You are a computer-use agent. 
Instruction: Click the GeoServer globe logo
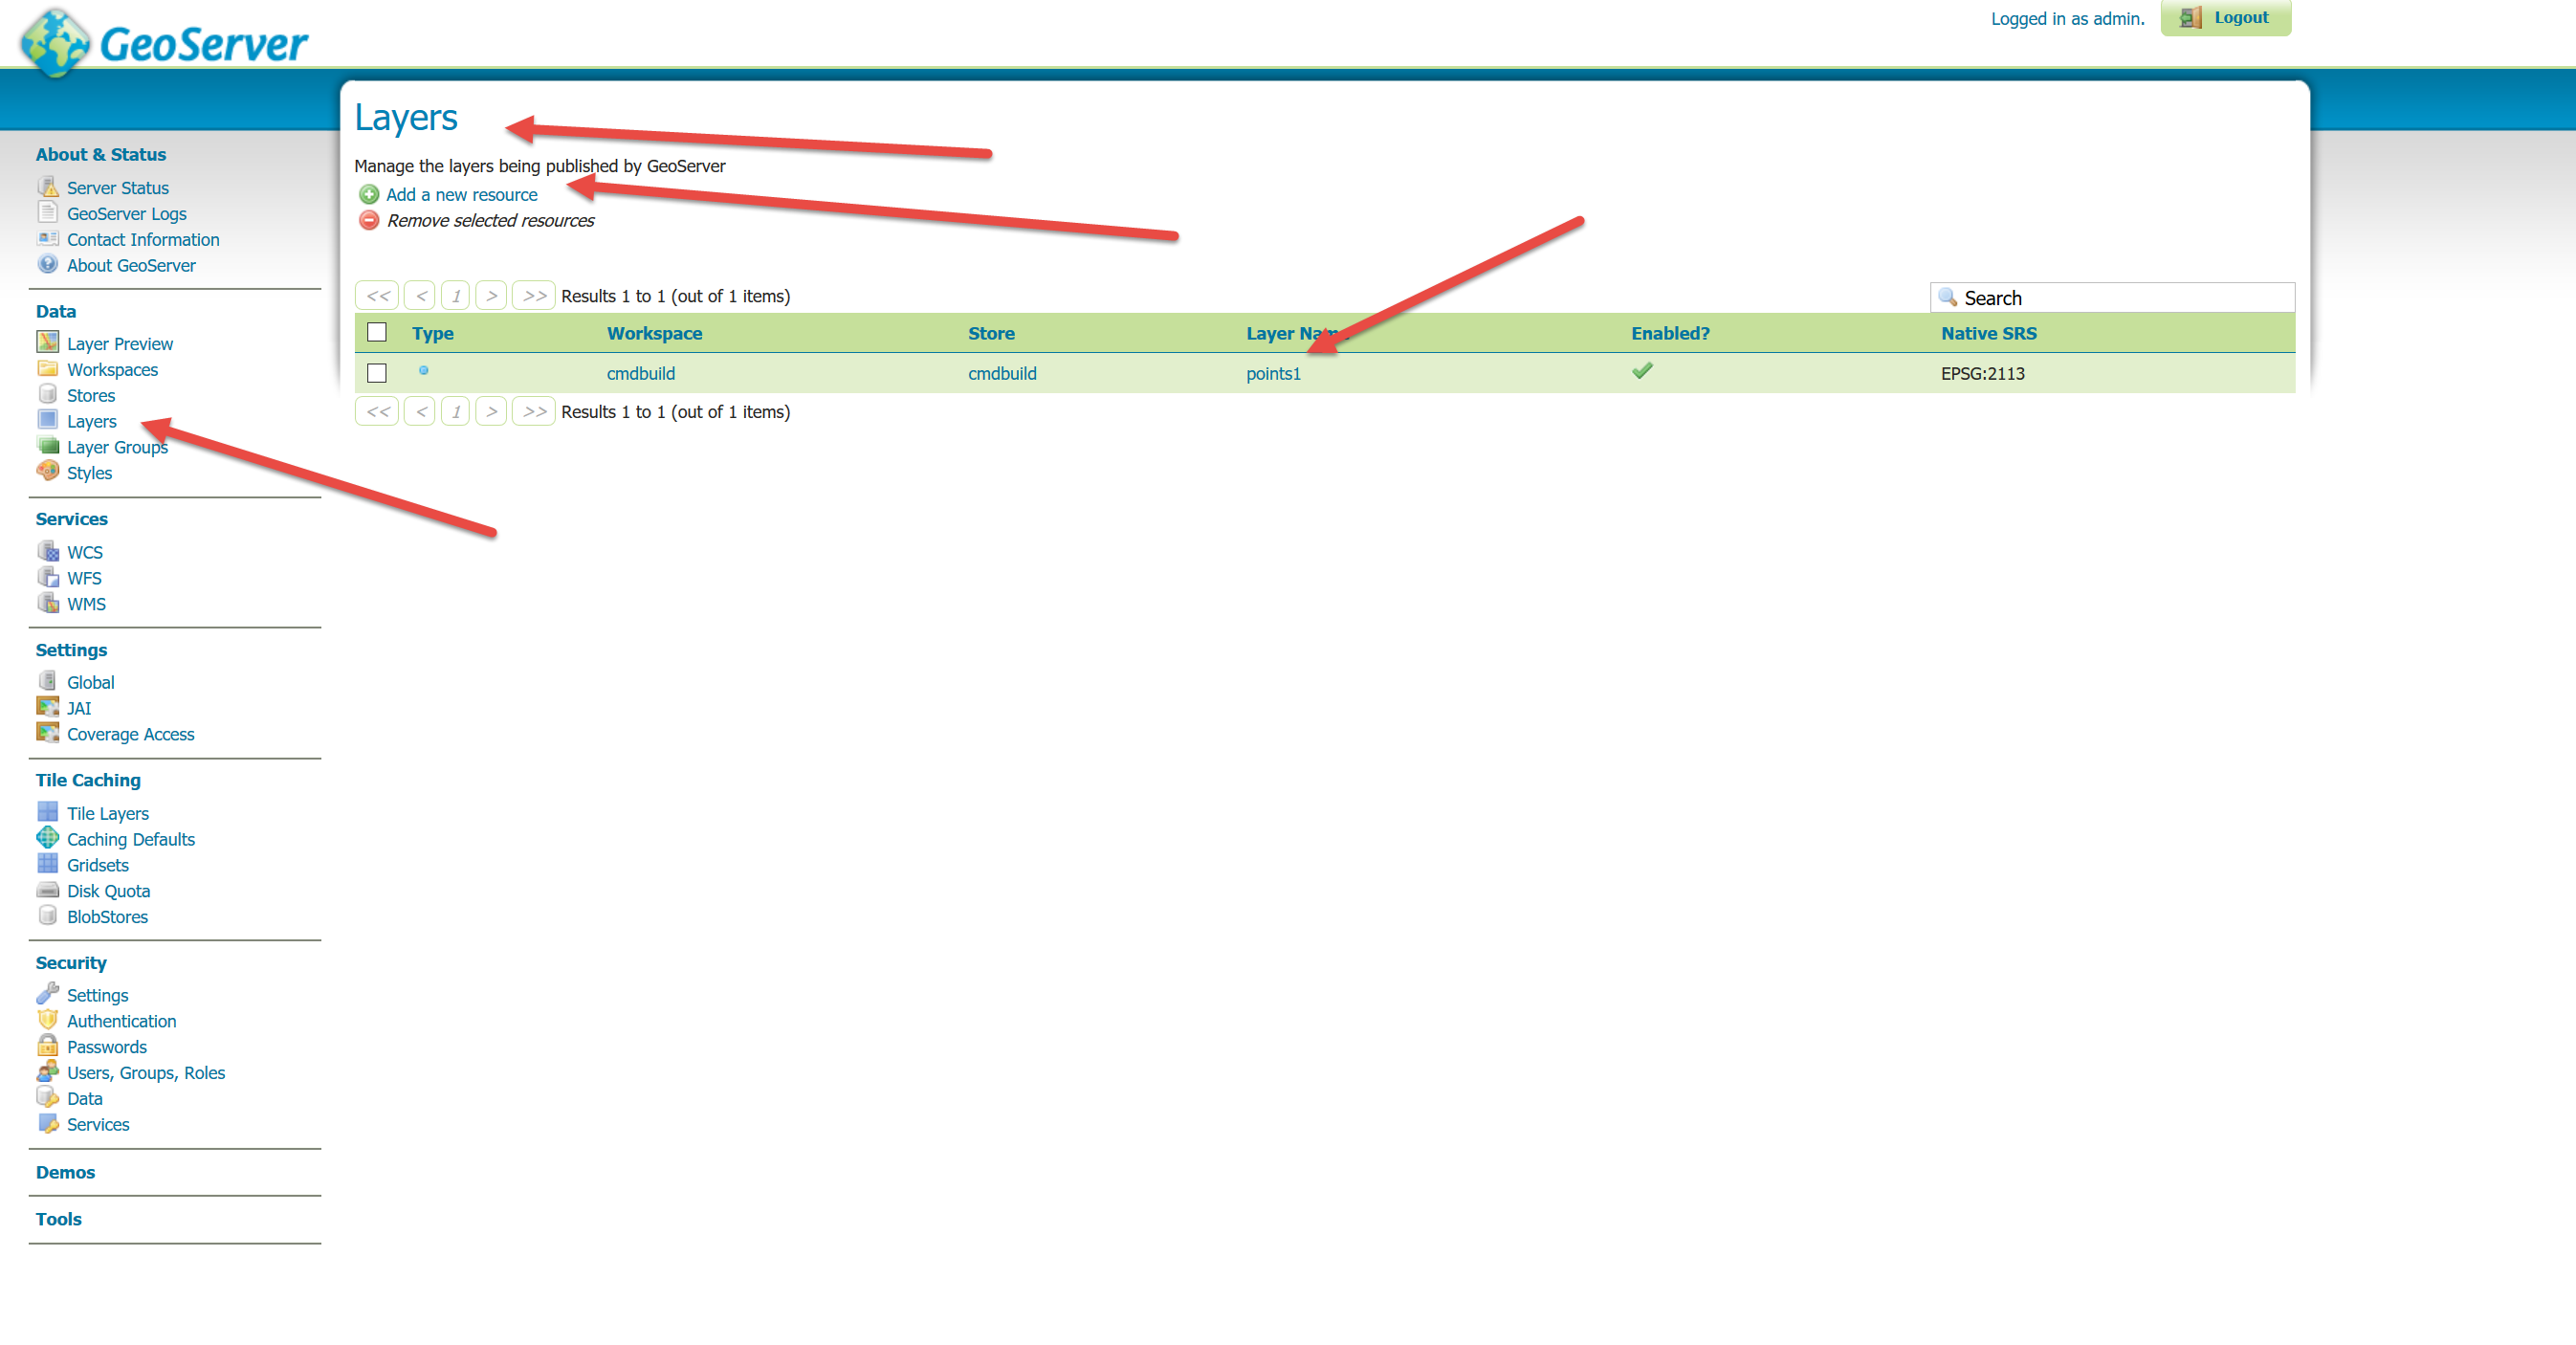point(56,43)
